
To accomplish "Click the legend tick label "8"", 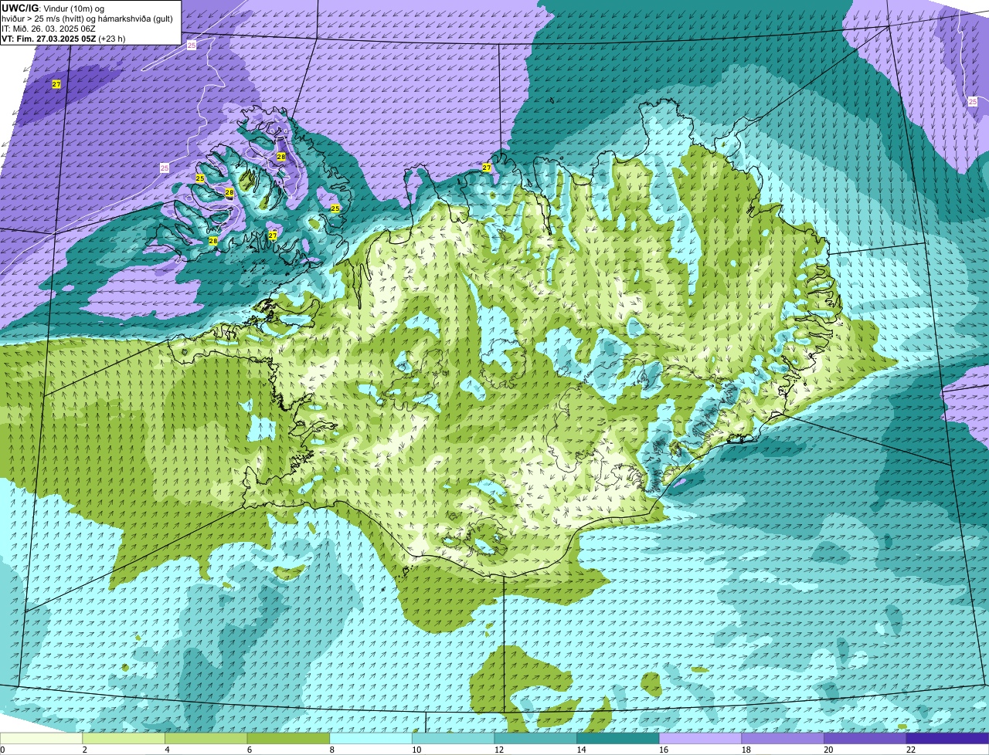I will pyautogui.click(x=331, y=750).
